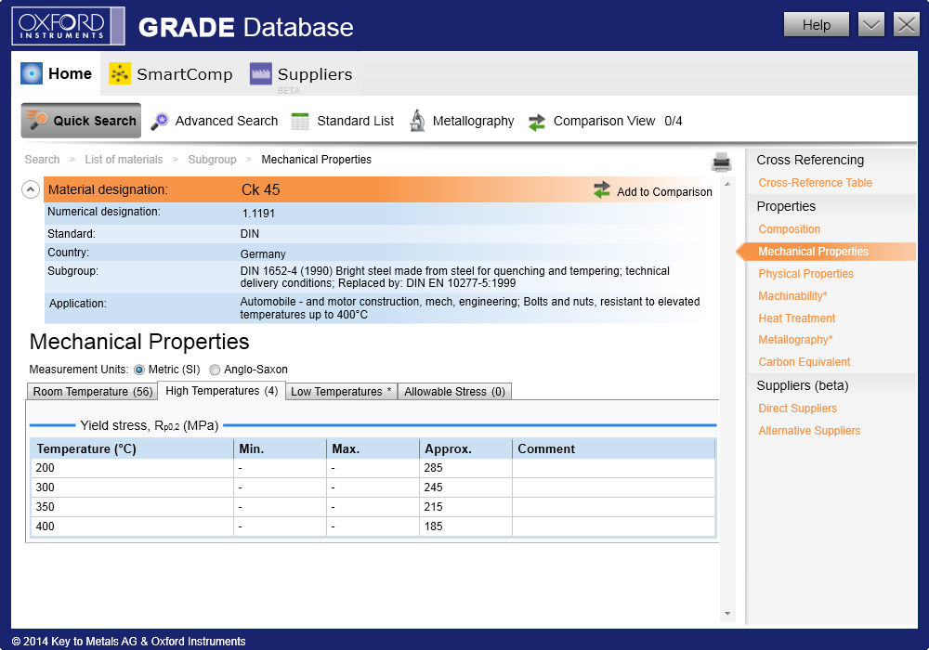Click the Help button
The height and width of the screenshot is (650, 929).
pos(817,25)
